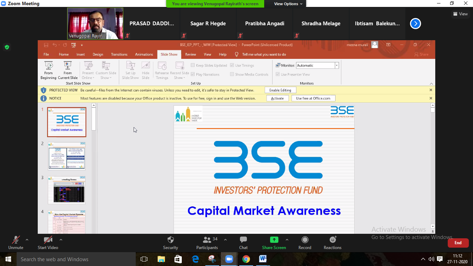The width and height of the screenshot is (473, 266).
Task: Click the Start From Beginning quick-access icon
Action: (73, 45)
